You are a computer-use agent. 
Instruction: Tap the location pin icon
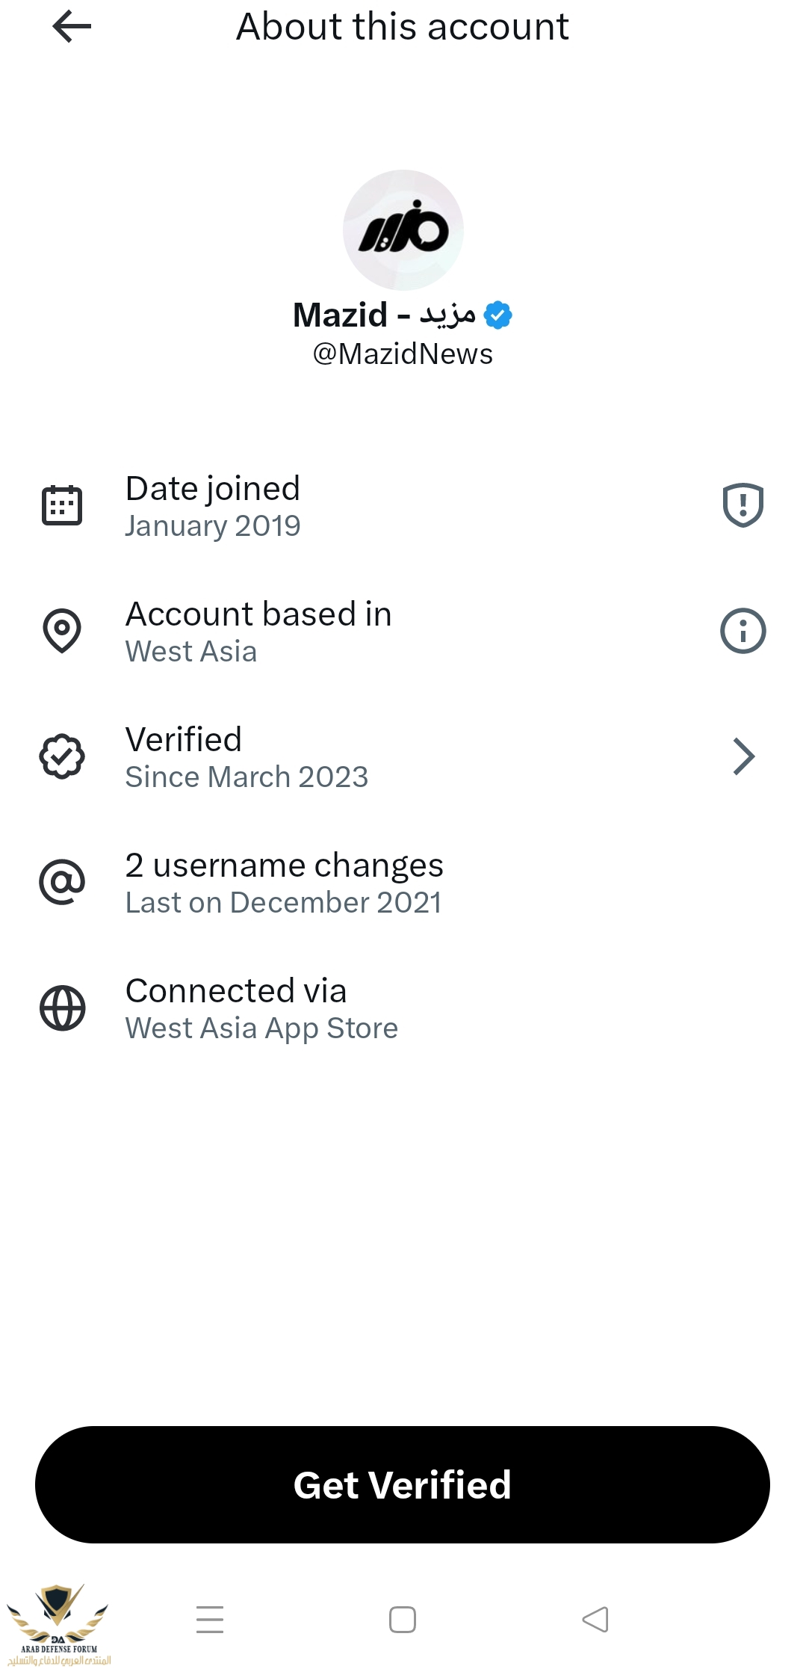point(62,631)
